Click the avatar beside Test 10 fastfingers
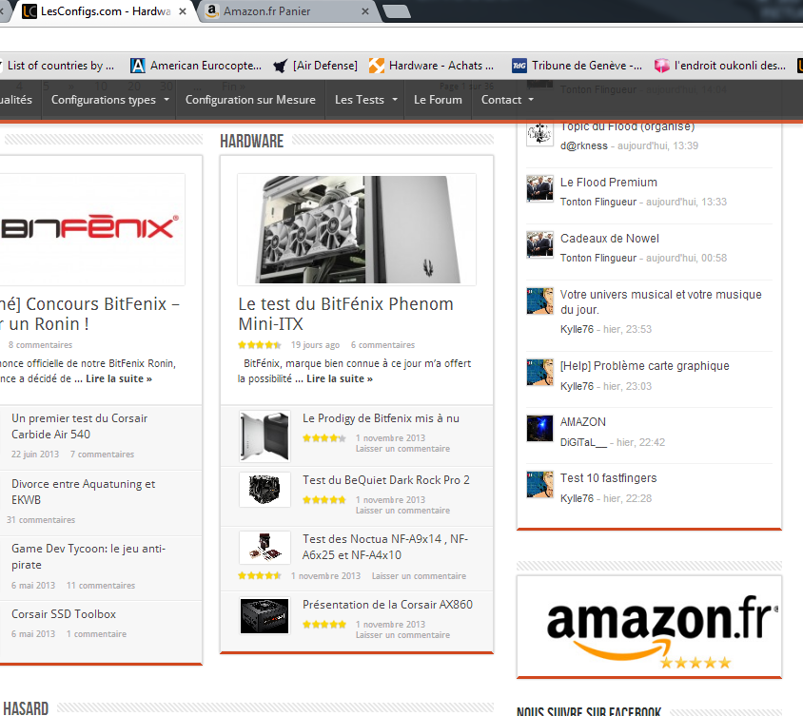This screenshot has width=803, height=716. (539, 484)
